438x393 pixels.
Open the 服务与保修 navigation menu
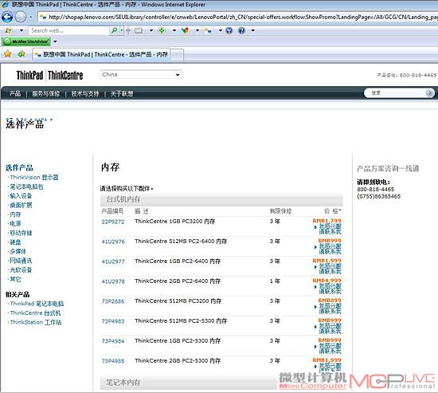pos(46,93)
